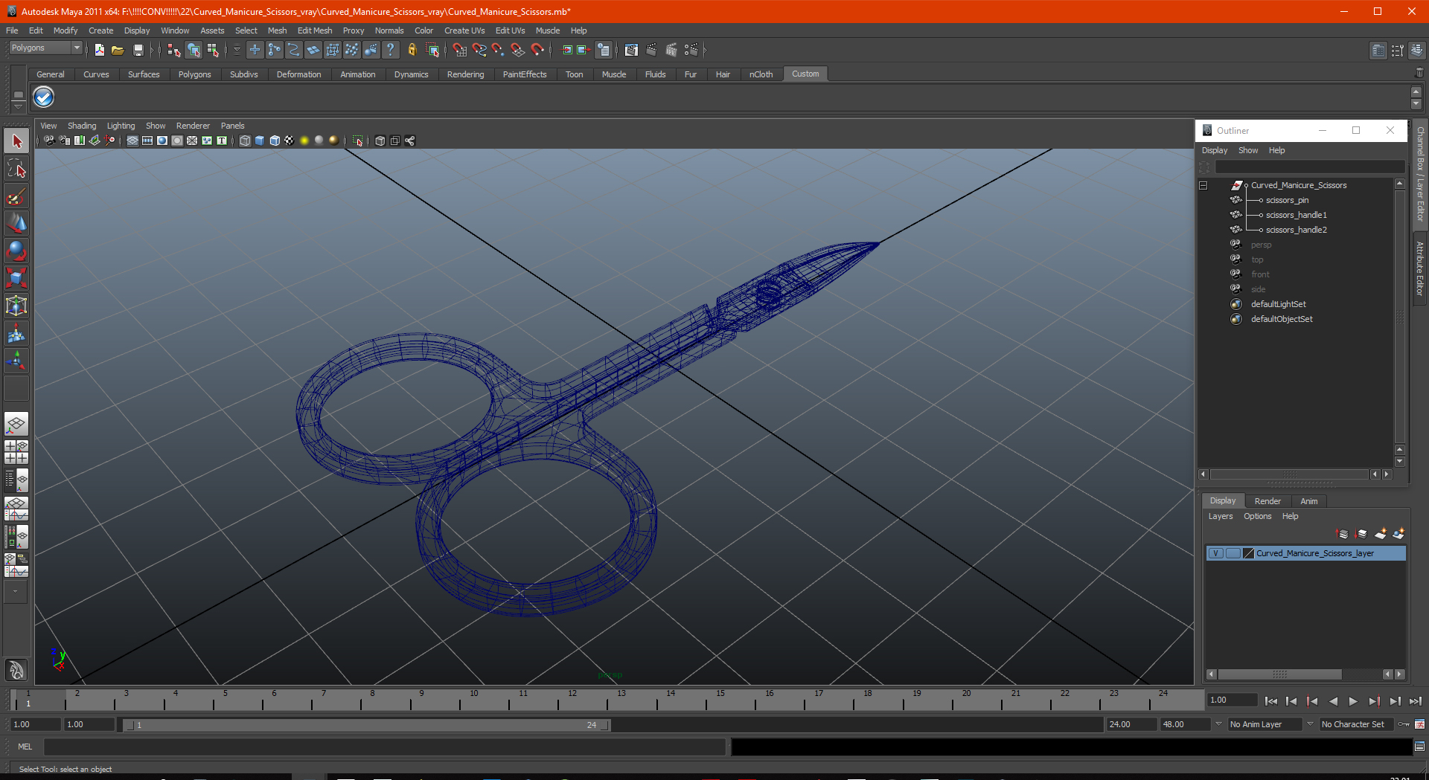The height and width of the screenshot is (780, 1429).
Task: Switch to the Render layer tab
Action: pos(1267,501)
